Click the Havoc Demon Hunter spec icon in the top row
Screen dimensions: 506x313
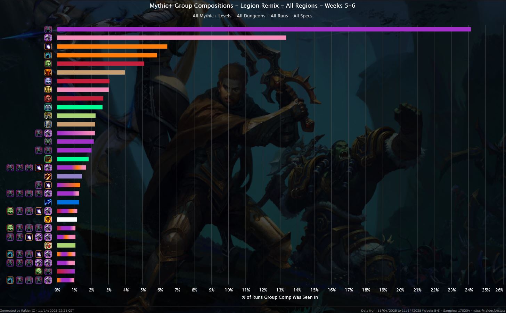point(48,29)
